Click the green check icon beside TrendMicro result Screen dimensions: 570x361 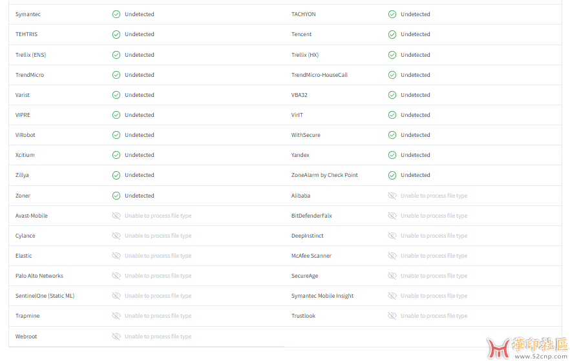pyautogui.click(x=116, y=75)
